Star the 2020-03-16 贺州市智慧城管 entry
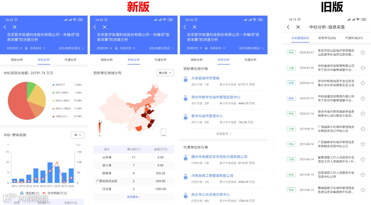The height and width of the screenshot is (205, 371). [x=363, y=83]
